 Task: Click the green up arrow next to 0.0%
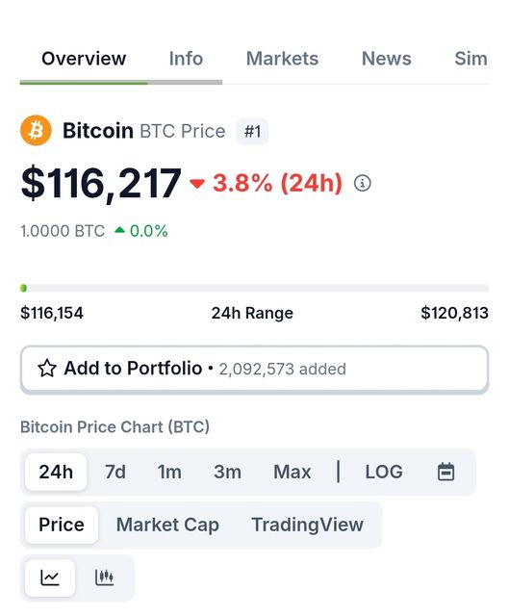119,230
